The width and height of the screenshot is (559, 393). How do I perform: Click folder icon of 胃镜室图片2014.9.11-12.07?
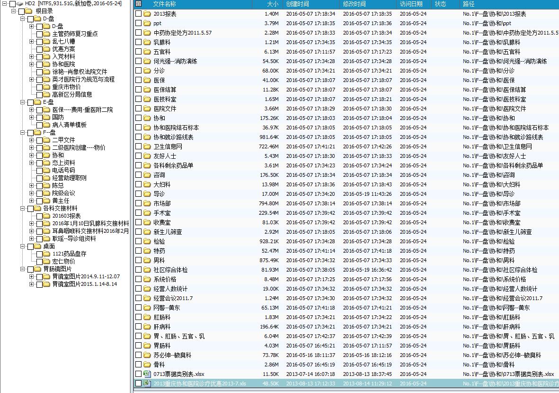pos(46,276)
